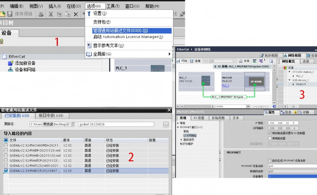Open the 工具(T) menu
This screenshot has width=317, height=195.
coord(113,6)
